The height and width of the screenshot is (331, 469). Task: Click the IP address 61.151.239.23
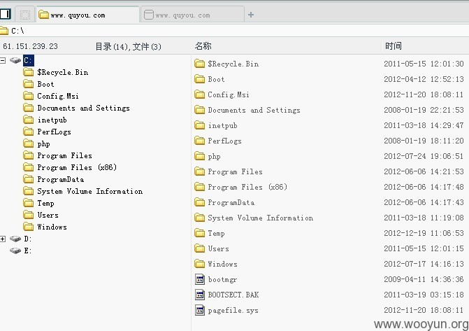pos(30,46)
